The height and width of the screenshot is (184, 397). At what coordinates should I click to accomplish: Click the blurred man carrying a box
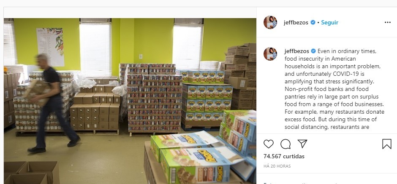click(52, 104)
